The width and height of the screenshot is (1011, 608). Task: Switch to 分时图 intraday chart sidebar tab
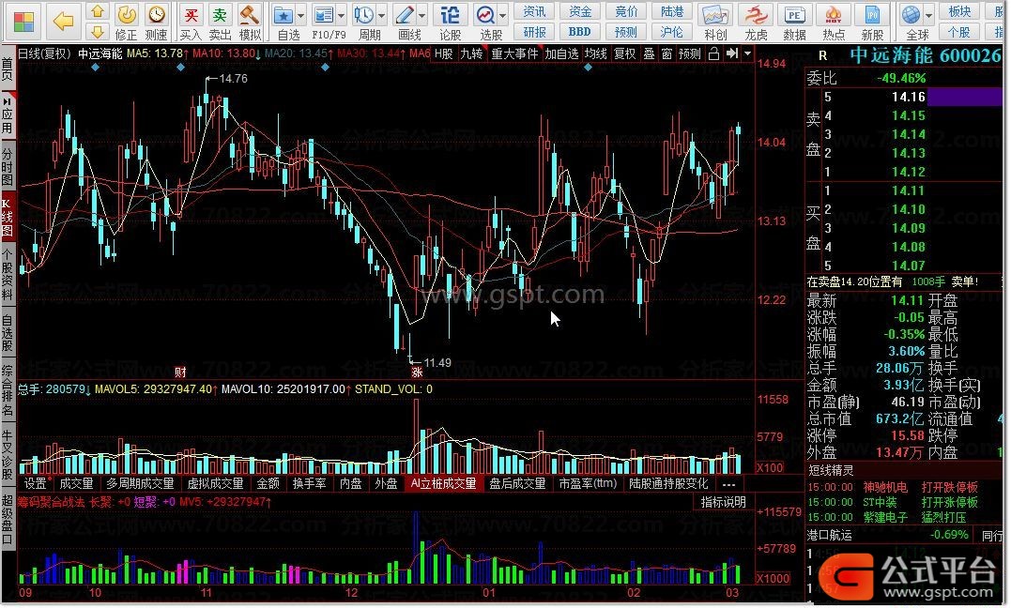tap(8, 166)
